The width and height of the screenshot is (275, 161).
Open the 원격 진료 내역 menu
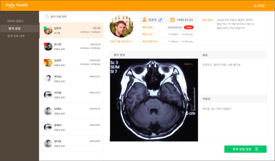coord(16,36)
